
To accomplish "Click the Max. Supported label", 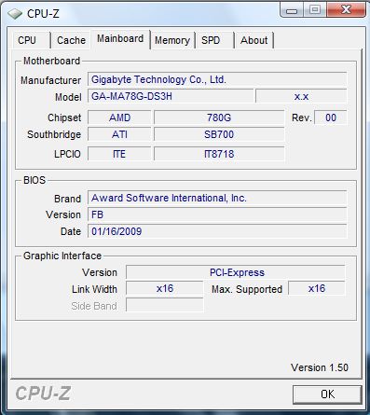I will 247,289.
